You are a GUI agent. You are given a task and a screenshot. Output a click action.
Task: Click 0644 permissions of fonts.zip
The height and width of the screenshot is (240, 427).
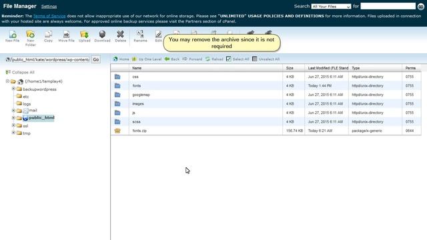click(409, 131)
